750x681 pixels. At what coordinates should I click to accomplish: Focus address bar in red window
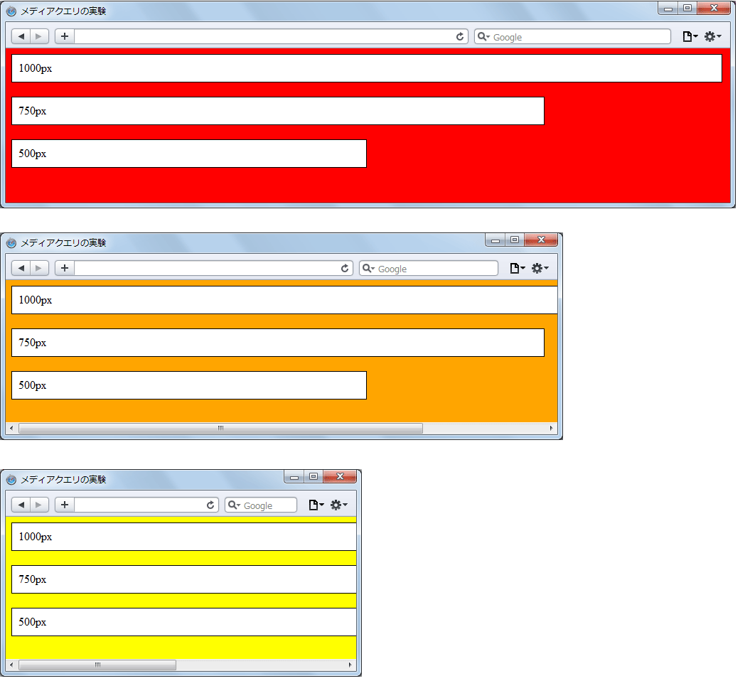pyautogui.click(x=270, y=36)
